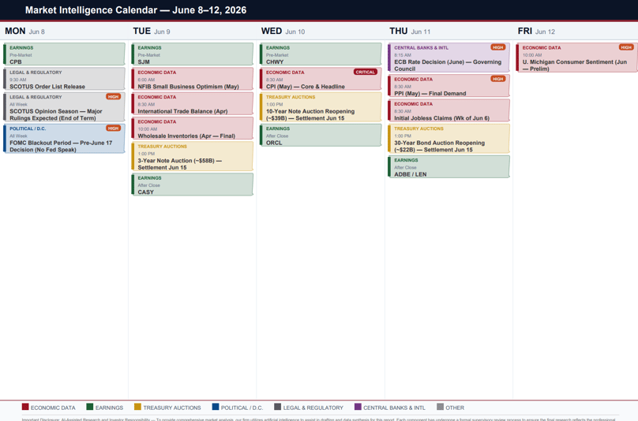Select PPI (May) Final Demand event
The width and height of the screenshot is (638, 421).
[x=448, y=86]
